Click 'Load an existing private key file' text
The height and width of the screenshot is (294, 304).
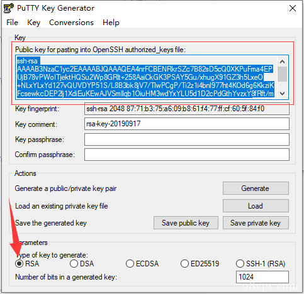(62, 206)
